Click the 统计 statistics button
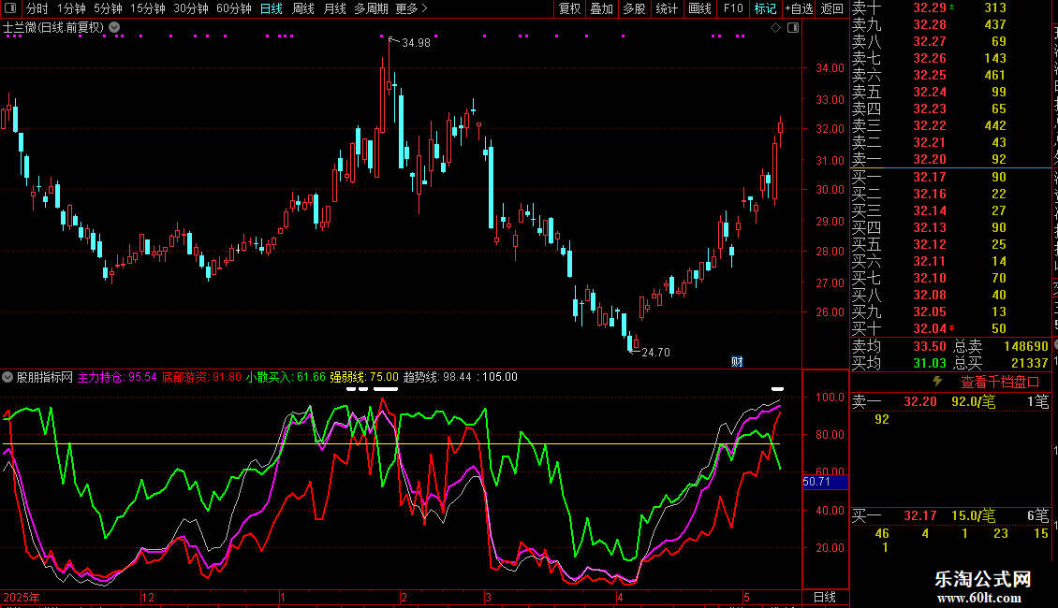Image resolution: width=1058 pixels, height=608 pixels. (x=667, y=8)
